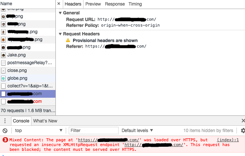Open the Preview tab
The width and height of the screenshot is (245, 156).
[x=93, y=4]
